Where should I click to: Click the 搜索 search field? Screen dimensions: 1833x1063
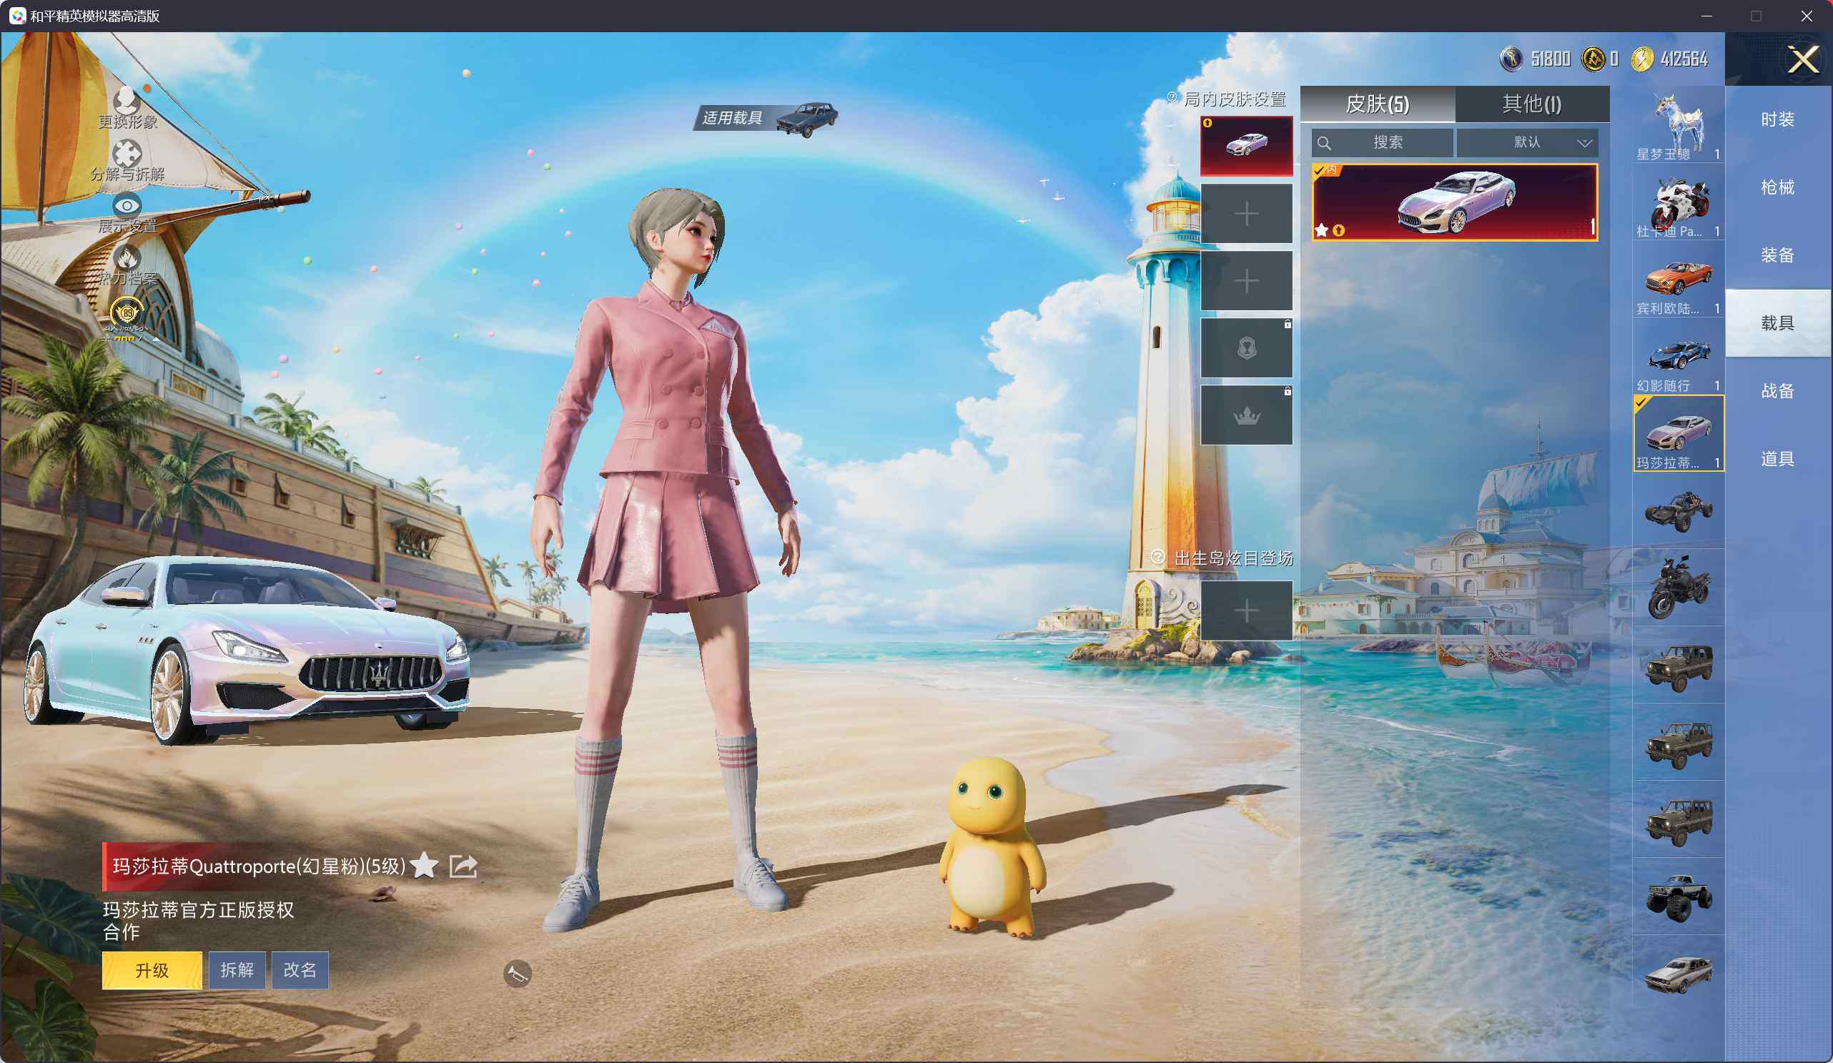1382,142
